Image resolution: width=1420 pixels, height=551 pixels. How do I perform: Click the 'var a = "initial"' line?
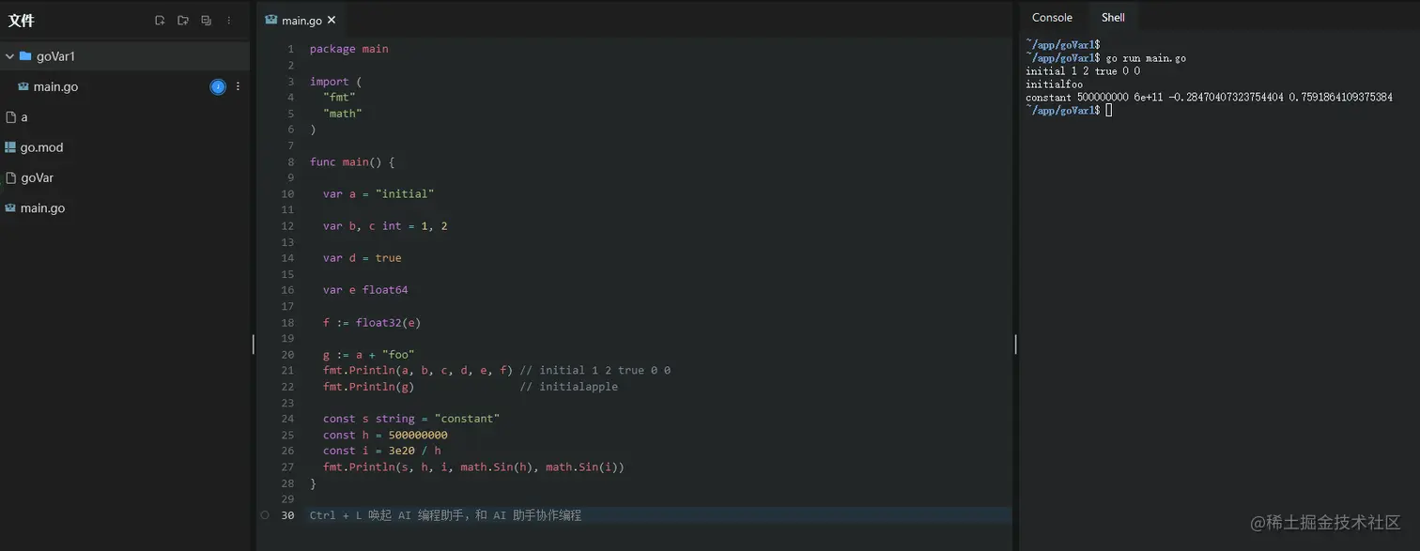(378, 194)
